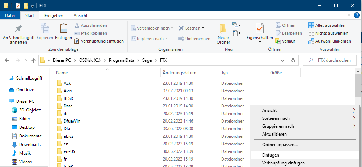Open the Datei tab
The width and height of the screenshot is (362, 167).
point(10,16)
